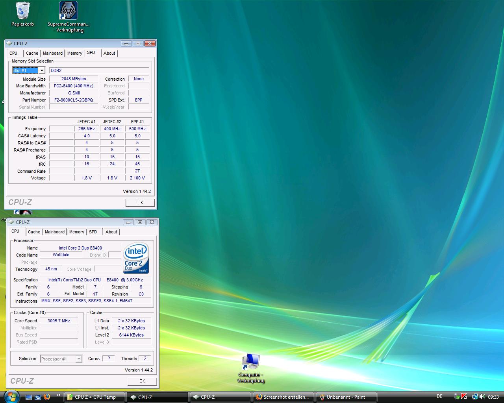Open the Windows Start orb
The image size is (504, 403).
(11, 397)
